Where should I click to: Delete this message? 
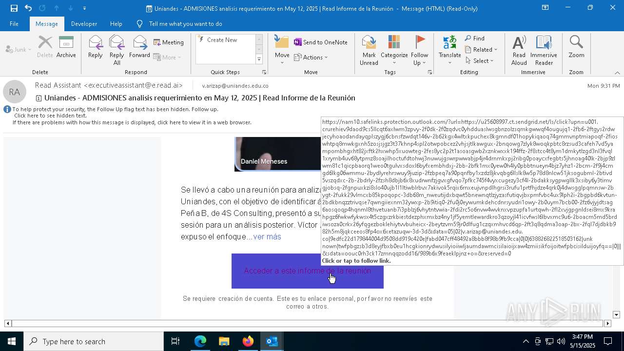45,47
